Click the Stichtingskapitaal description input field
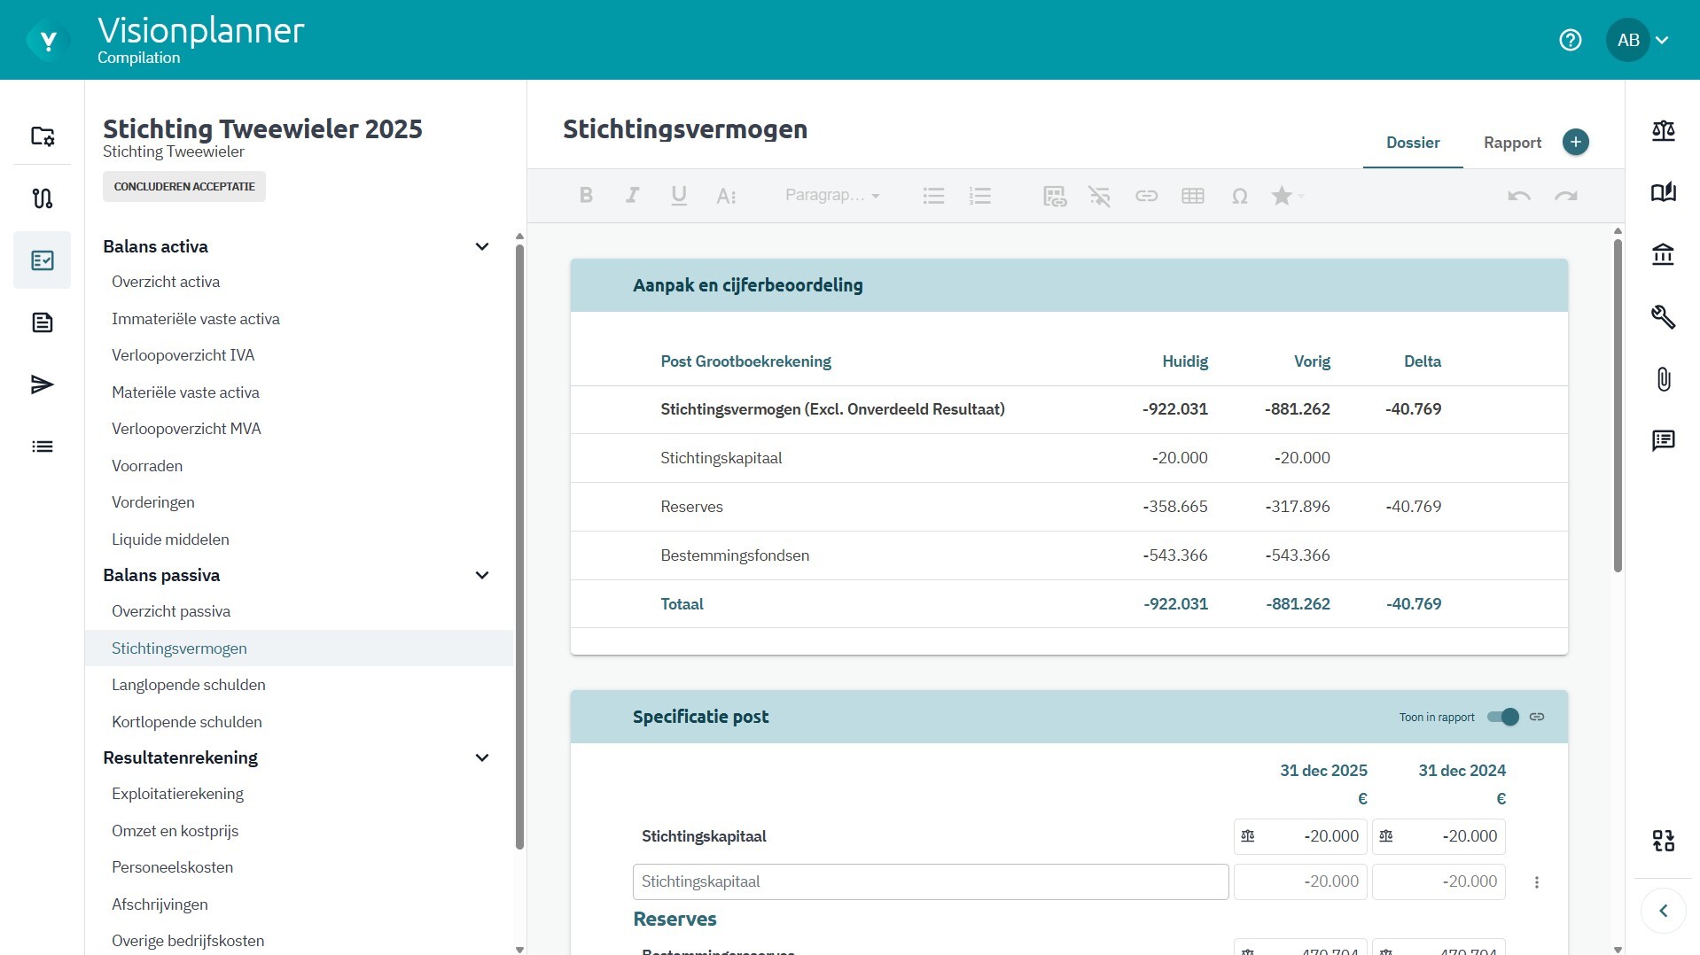Viewport: 1700px width, 955px height. coord(930,881)
